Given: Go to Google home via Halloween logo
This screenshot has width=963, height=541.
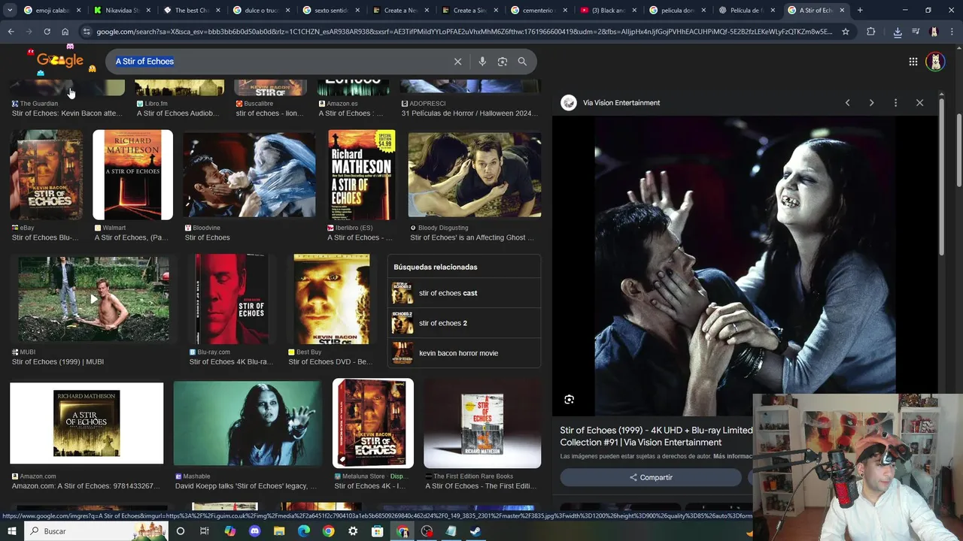Looking at the screenshot, I should (60, 61).
